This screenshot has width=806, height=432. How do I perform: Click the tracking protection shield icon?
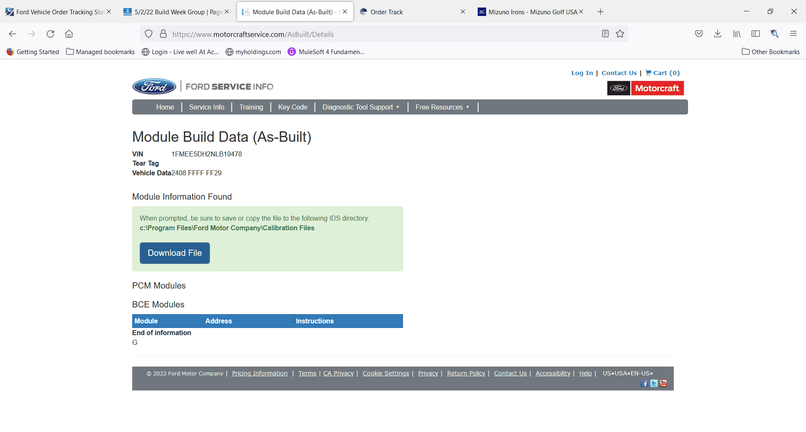pos(149,34)
